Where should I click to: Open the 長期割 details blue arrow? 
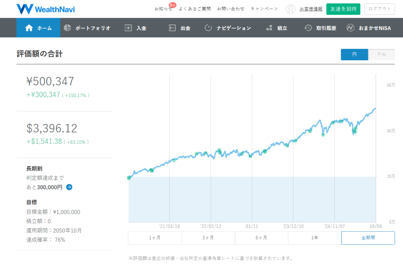(69, 187)
